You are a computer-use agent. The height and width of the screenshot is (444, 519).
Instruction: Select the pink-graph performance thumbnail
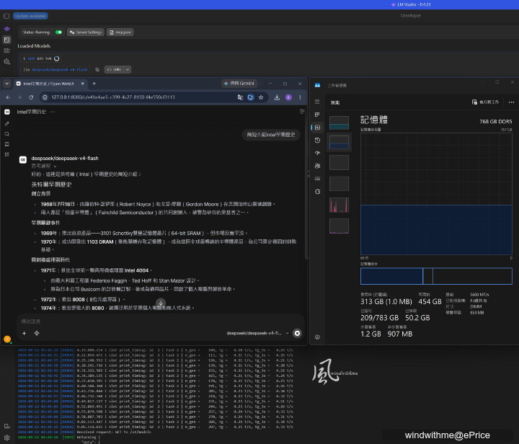[x=339, y=205]
